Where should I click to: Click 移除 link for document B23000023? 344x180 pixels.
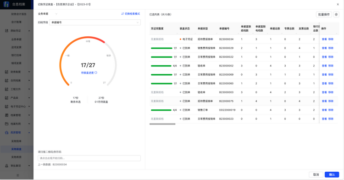click(x=331, y=119)
